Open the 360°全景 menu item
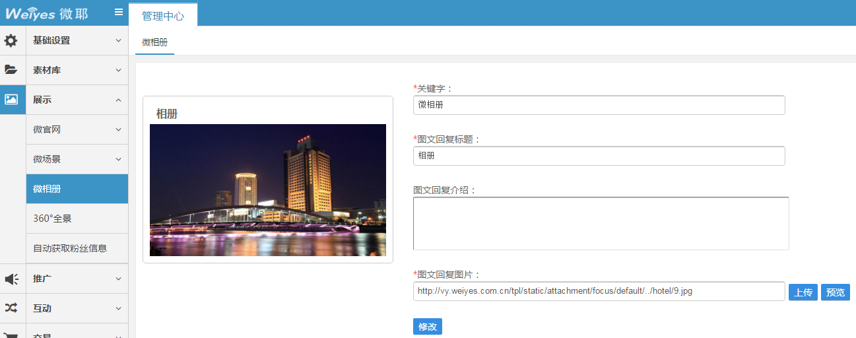Viewport: 856px width, 338px height. pyautogui.click(x=77, y=219)
